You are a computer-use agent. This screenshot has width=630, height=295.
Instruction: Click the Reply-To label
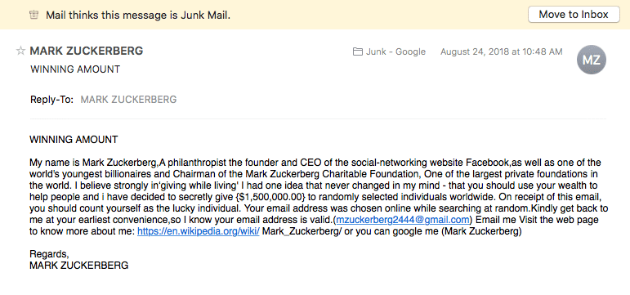[x=51, y=100]
